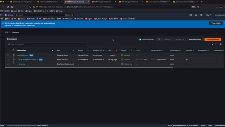The height and width of the screenshot is (127, 225).
Task: Open table preferences gear icon
Action: pyautogui.click(x=220, y=44)
